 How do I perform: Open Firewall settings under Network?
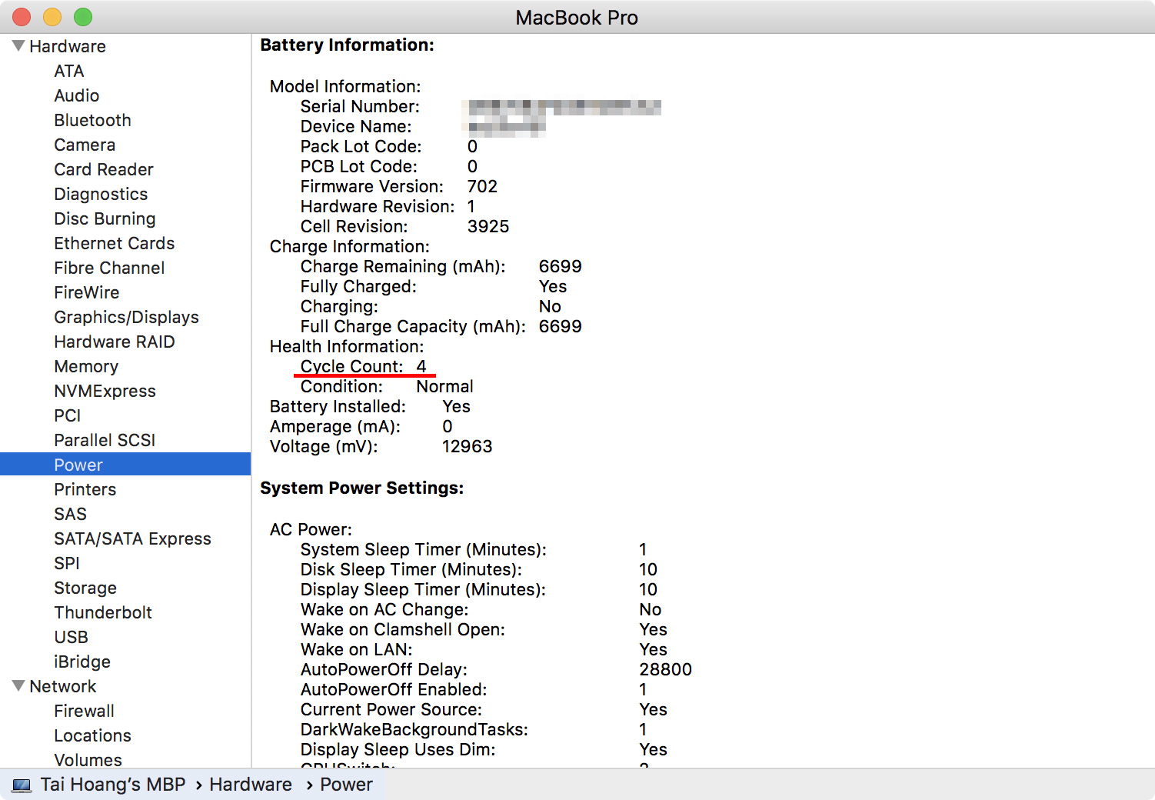click(85, 711)
